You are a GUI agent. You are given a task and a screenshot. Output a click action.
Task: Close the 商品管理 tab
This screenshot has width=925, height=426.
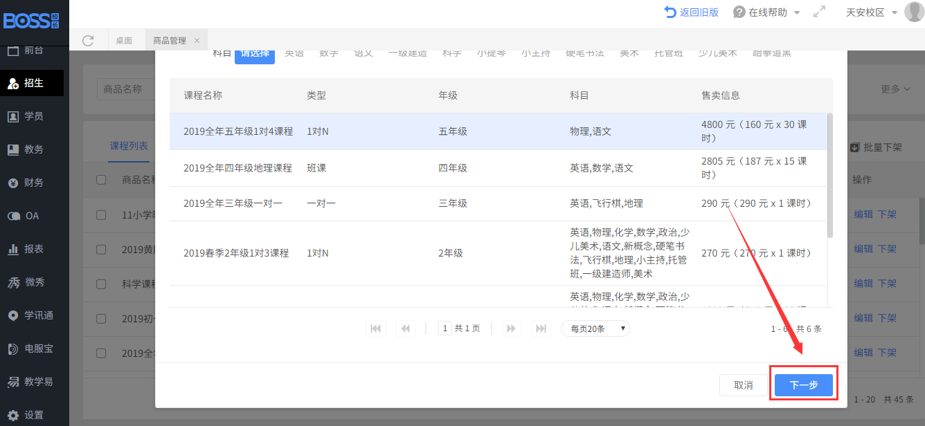197,41
